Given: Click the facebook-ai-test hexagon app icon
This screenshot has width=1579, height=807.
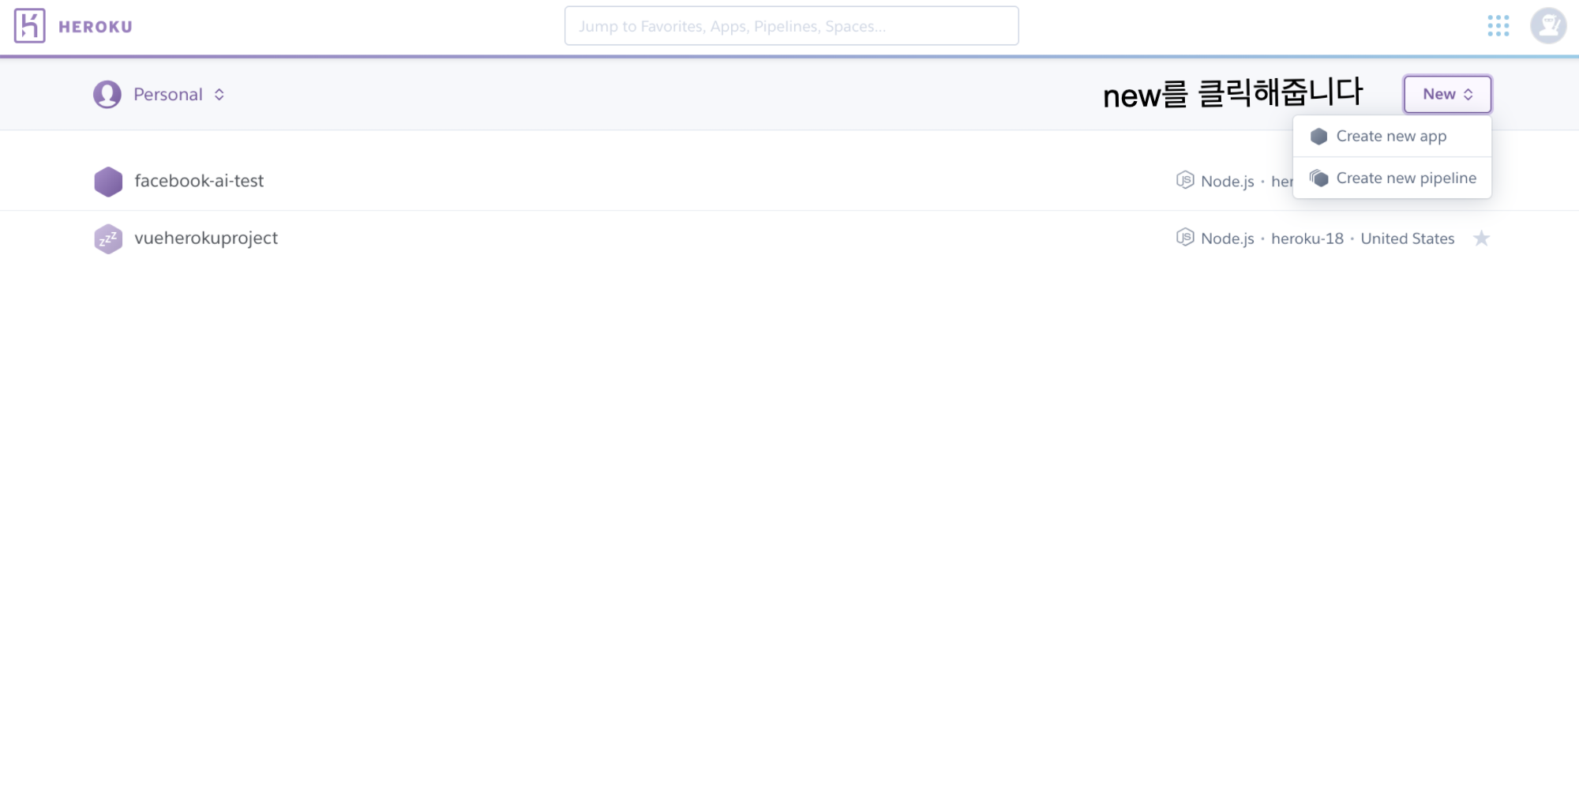Looking at the screenshot, I should point(108,182).
